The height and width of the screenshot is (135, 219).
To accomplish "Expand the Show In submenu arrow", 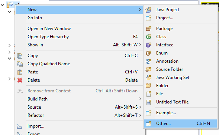I will click(140, 45).
